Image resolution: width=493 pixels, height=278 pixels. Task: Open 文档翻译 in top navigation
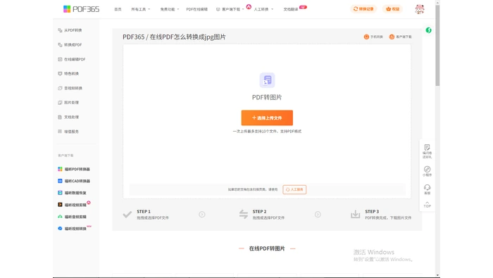point(290,9)
